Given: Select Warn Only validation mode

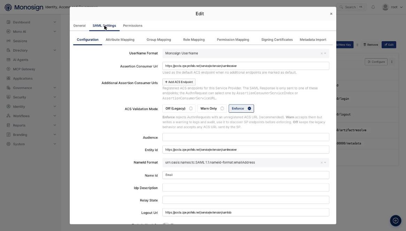Looking at the screenshot, I should (212, 109).
